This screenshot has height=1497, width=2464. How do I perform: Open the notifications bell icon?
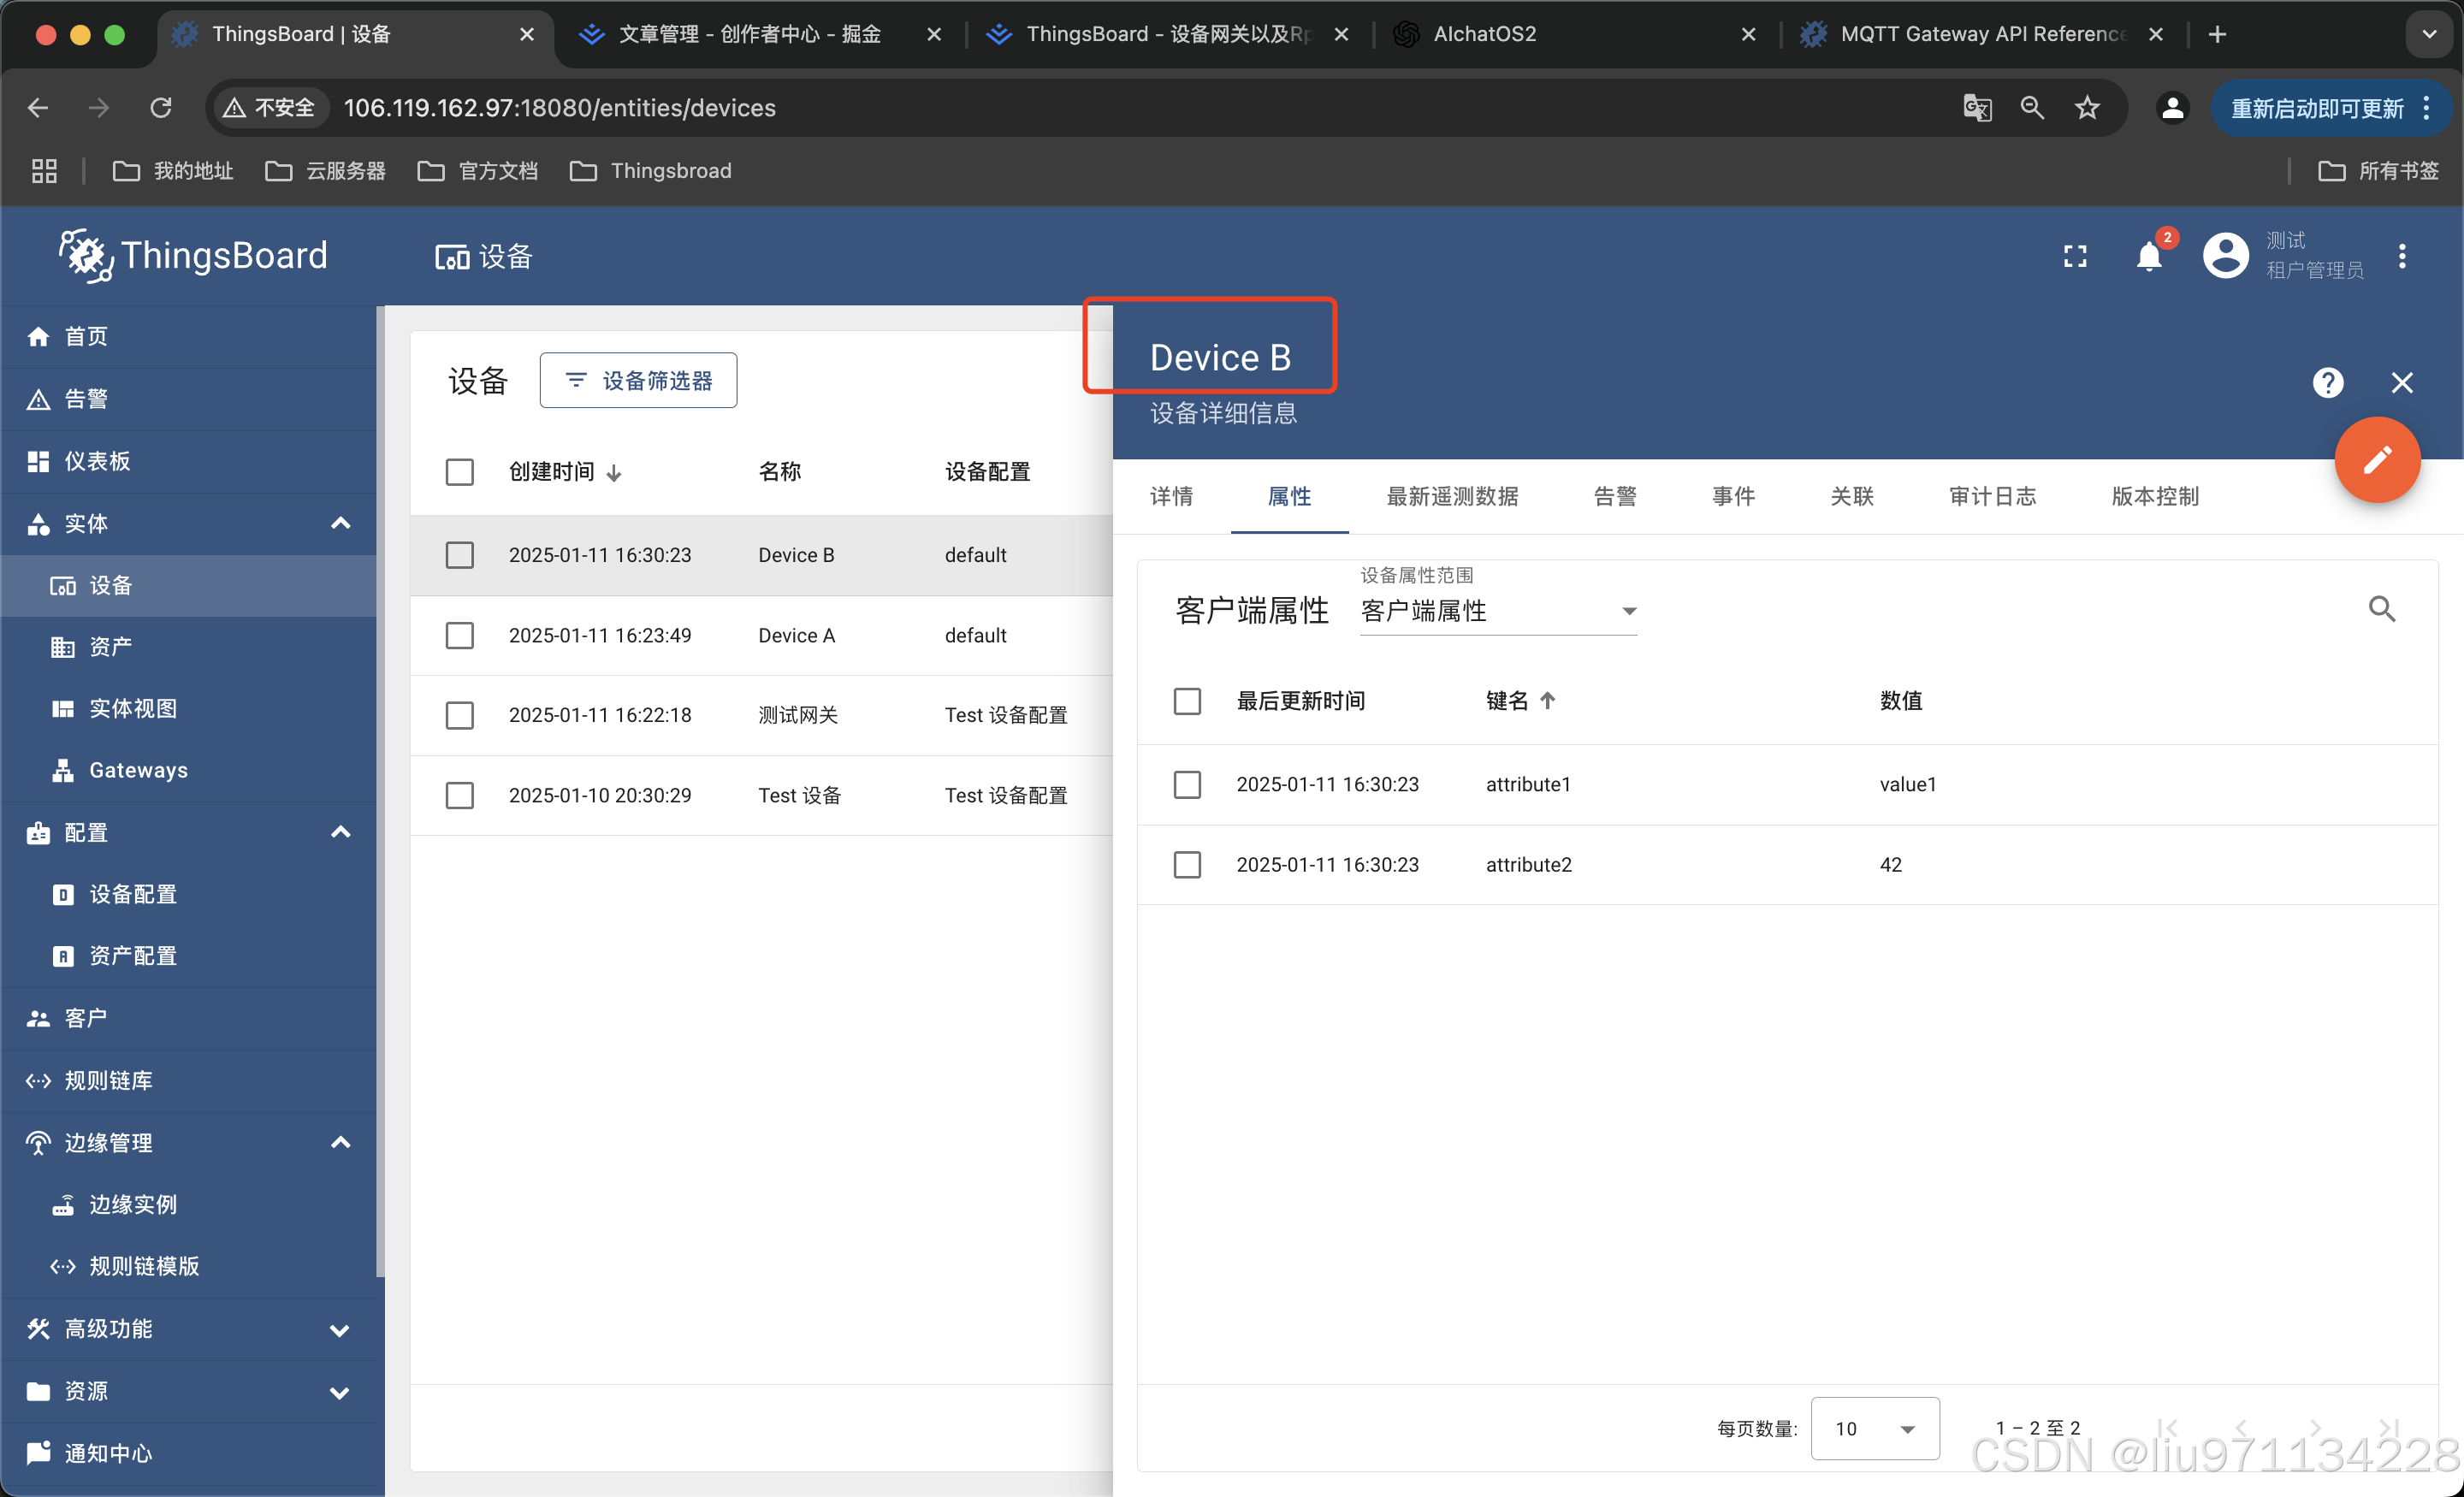2148,257
